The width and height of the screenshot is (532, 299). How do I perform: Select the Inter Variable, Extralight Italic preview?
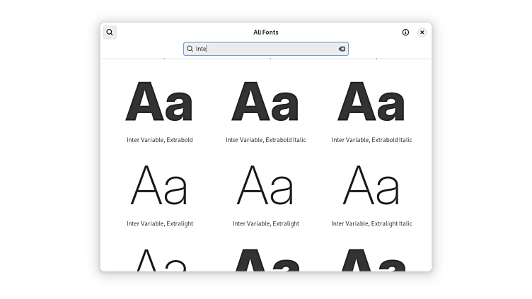click(371, 185)
